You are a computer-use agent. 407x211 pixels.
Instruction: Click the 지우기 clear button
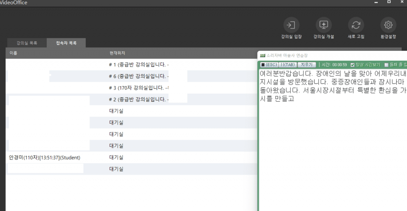307,65
